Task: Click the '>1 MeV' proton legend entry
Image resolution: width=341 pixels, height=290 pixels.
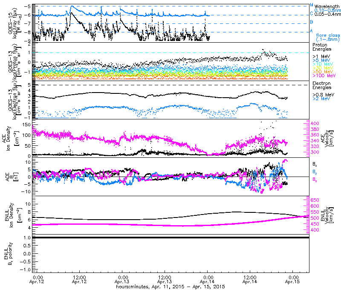Action: [x=321, y=57]
